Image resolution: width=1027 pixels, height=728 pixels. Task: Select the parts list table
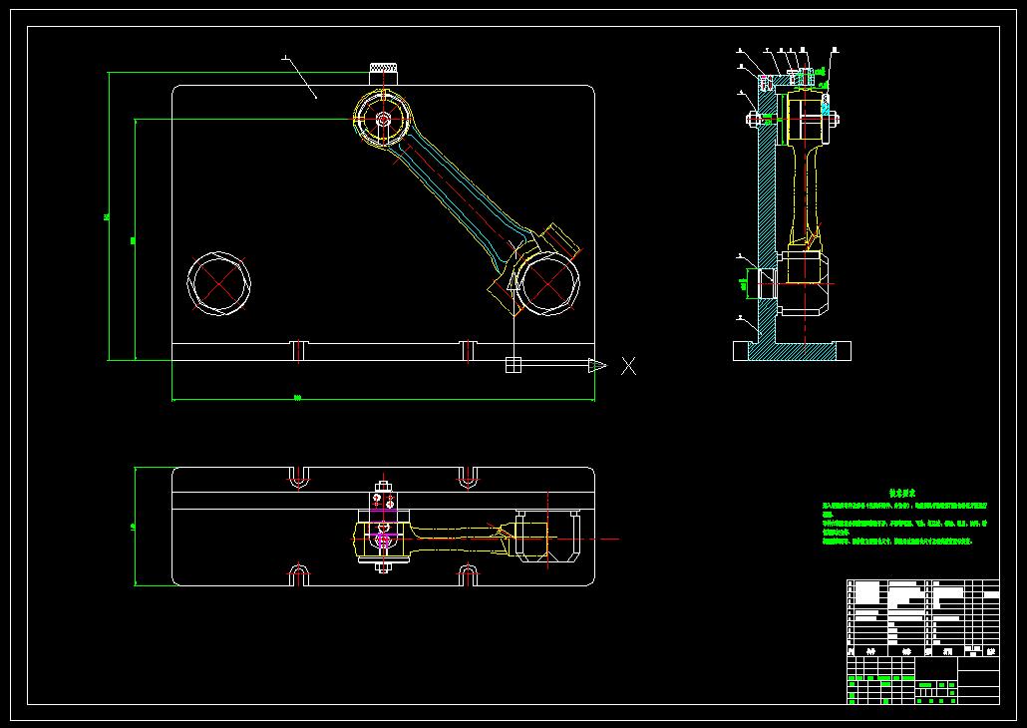pyautogui.click(x=923, y=618)
